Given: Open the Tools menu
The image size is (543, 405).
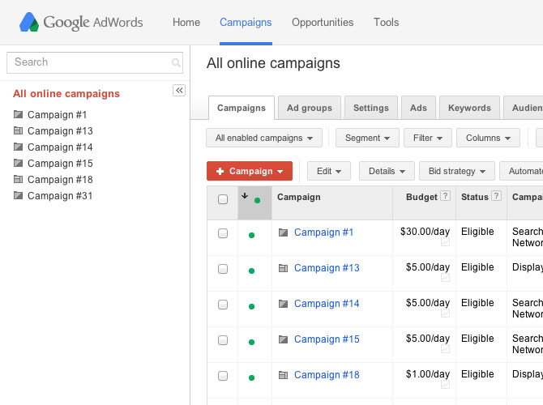Looking at the screenshot, I should pos(386,22).
